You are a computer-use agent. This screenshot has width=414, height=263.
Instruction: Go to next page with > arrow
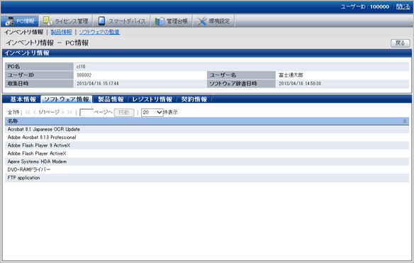(62, 112)
